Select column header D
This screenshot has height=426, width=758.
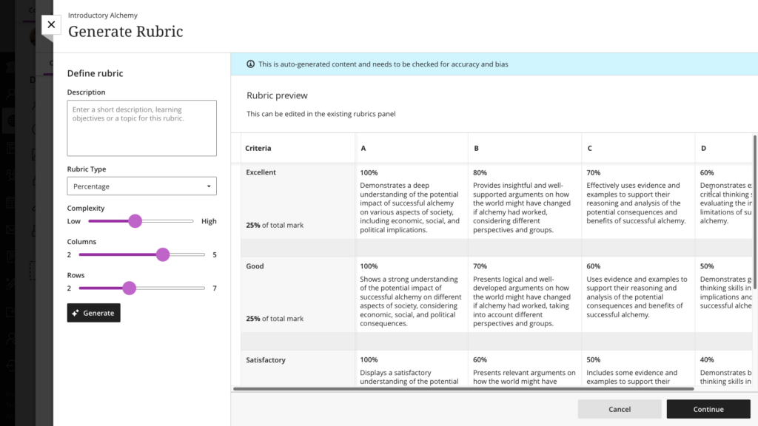click(x=703, y=148)
